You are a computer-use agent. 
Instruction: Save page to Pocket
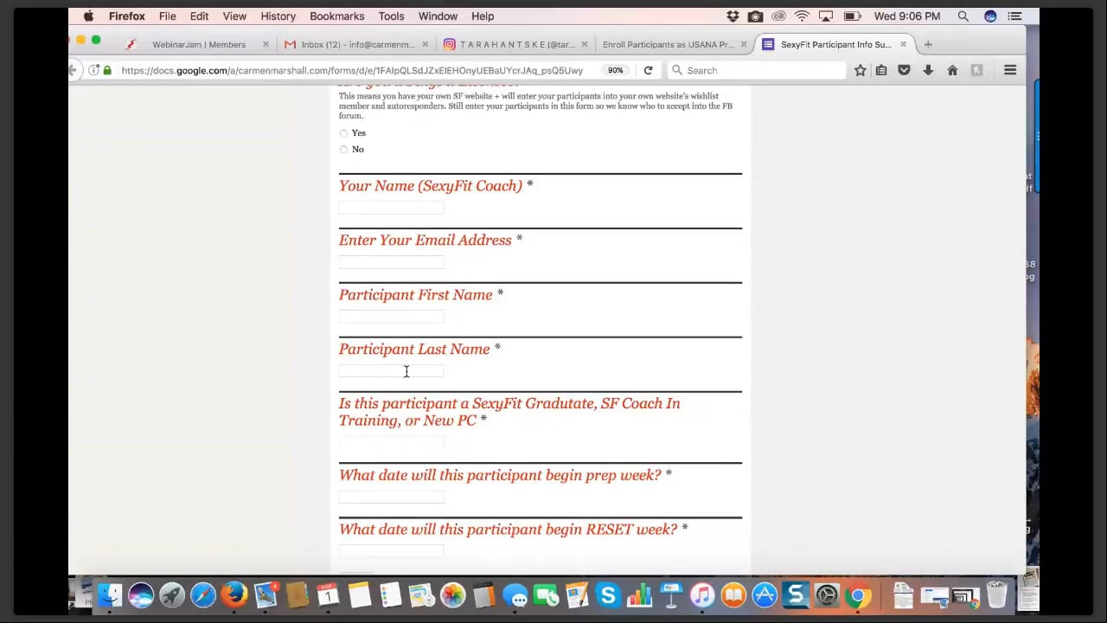click(x=904, y=70)
